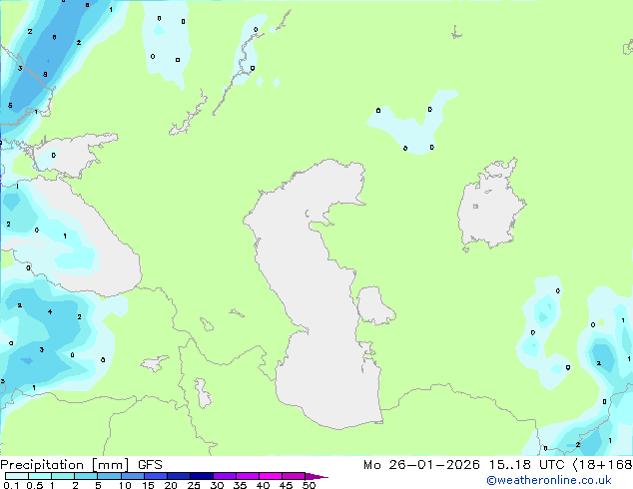This screenshot has height=489, width=633.
Task: Click the '0.5' legend scale label
Action: point(35,485)
